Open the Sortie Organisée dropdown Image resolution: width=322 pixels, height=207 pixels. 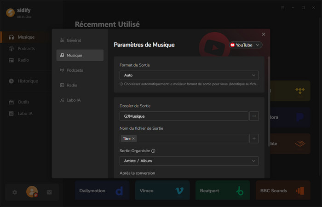pos(189,161)
